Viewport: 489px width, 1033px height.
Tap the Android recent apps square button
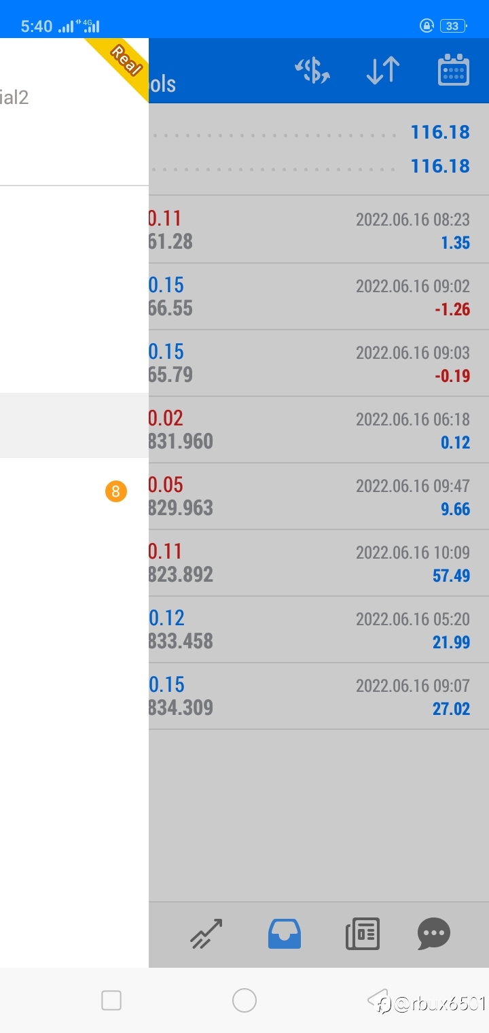click(111, 1000)
